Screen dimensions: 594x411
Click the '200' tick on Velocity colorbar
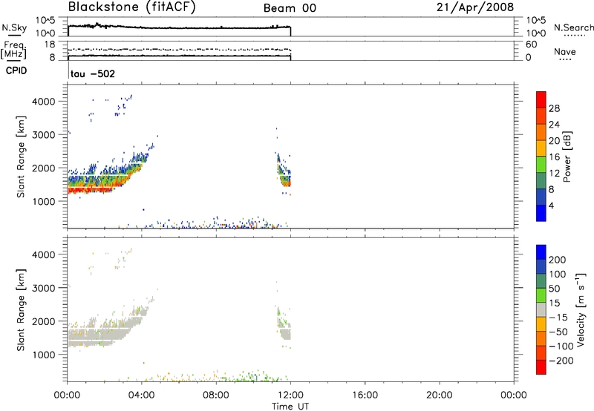pos(558,260)
